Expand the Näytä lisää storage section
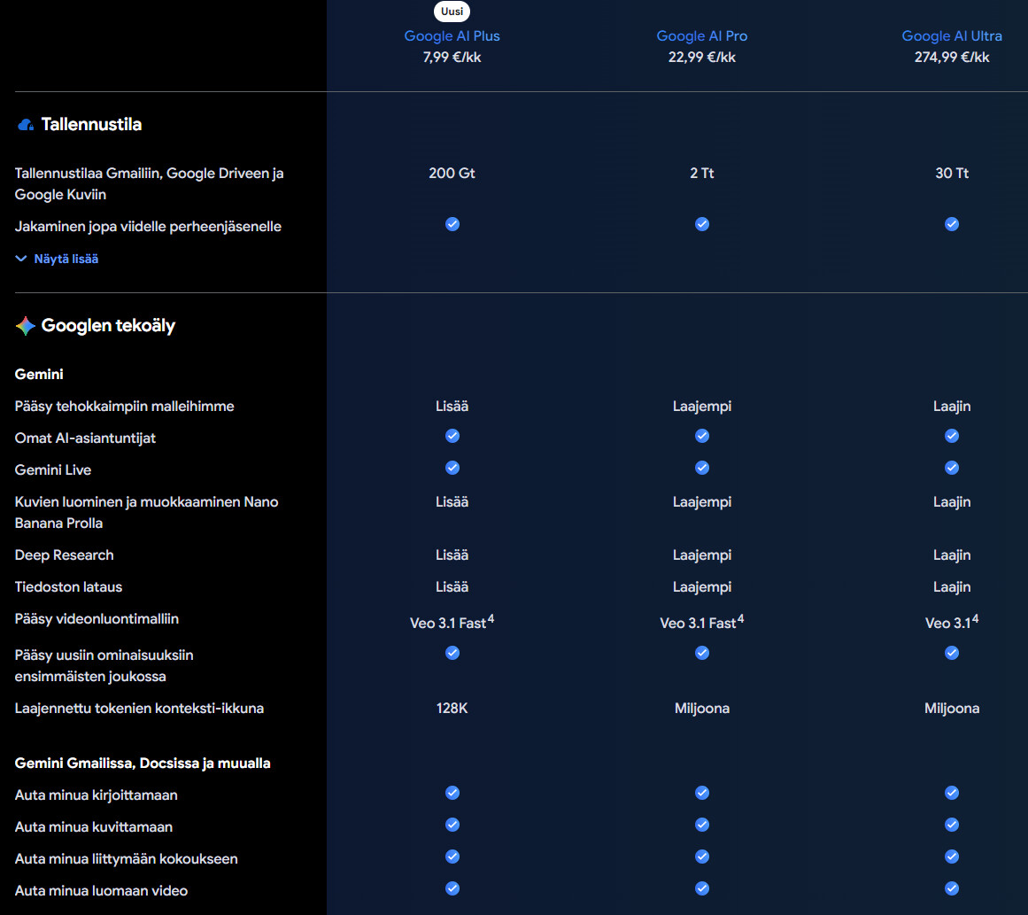The image size is (1028, 915). 66,260
